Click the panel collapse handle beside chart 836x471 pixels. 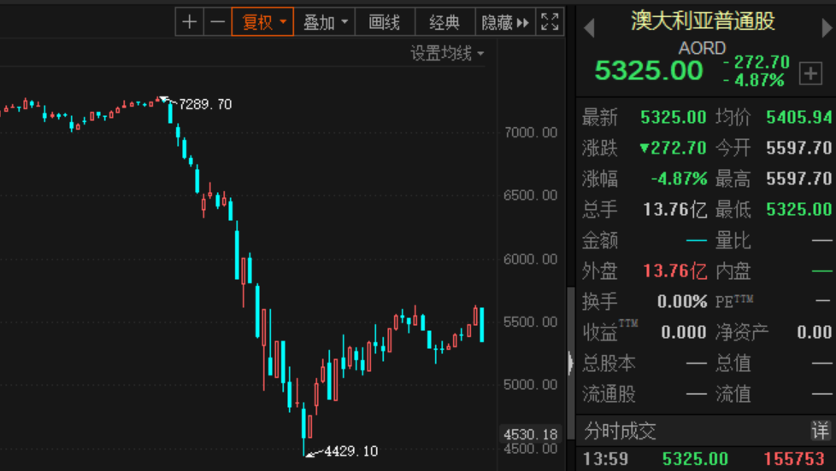pyautogui.click(x=570, y=363)
